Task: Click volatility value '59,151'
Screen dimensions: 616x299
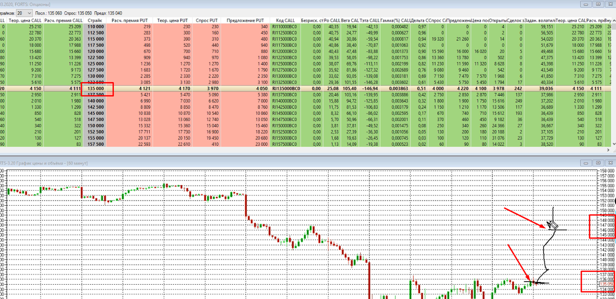Action: click(x=547, y=26)
